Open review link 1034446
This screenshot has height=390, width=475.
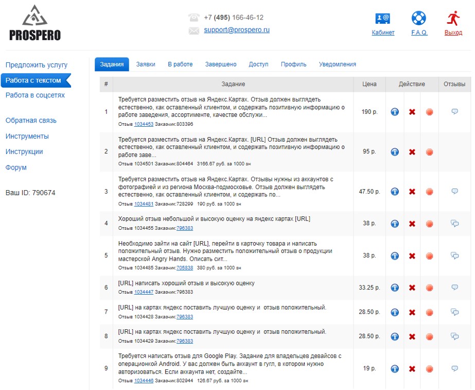pyautogui.click(x=144, y=381)
